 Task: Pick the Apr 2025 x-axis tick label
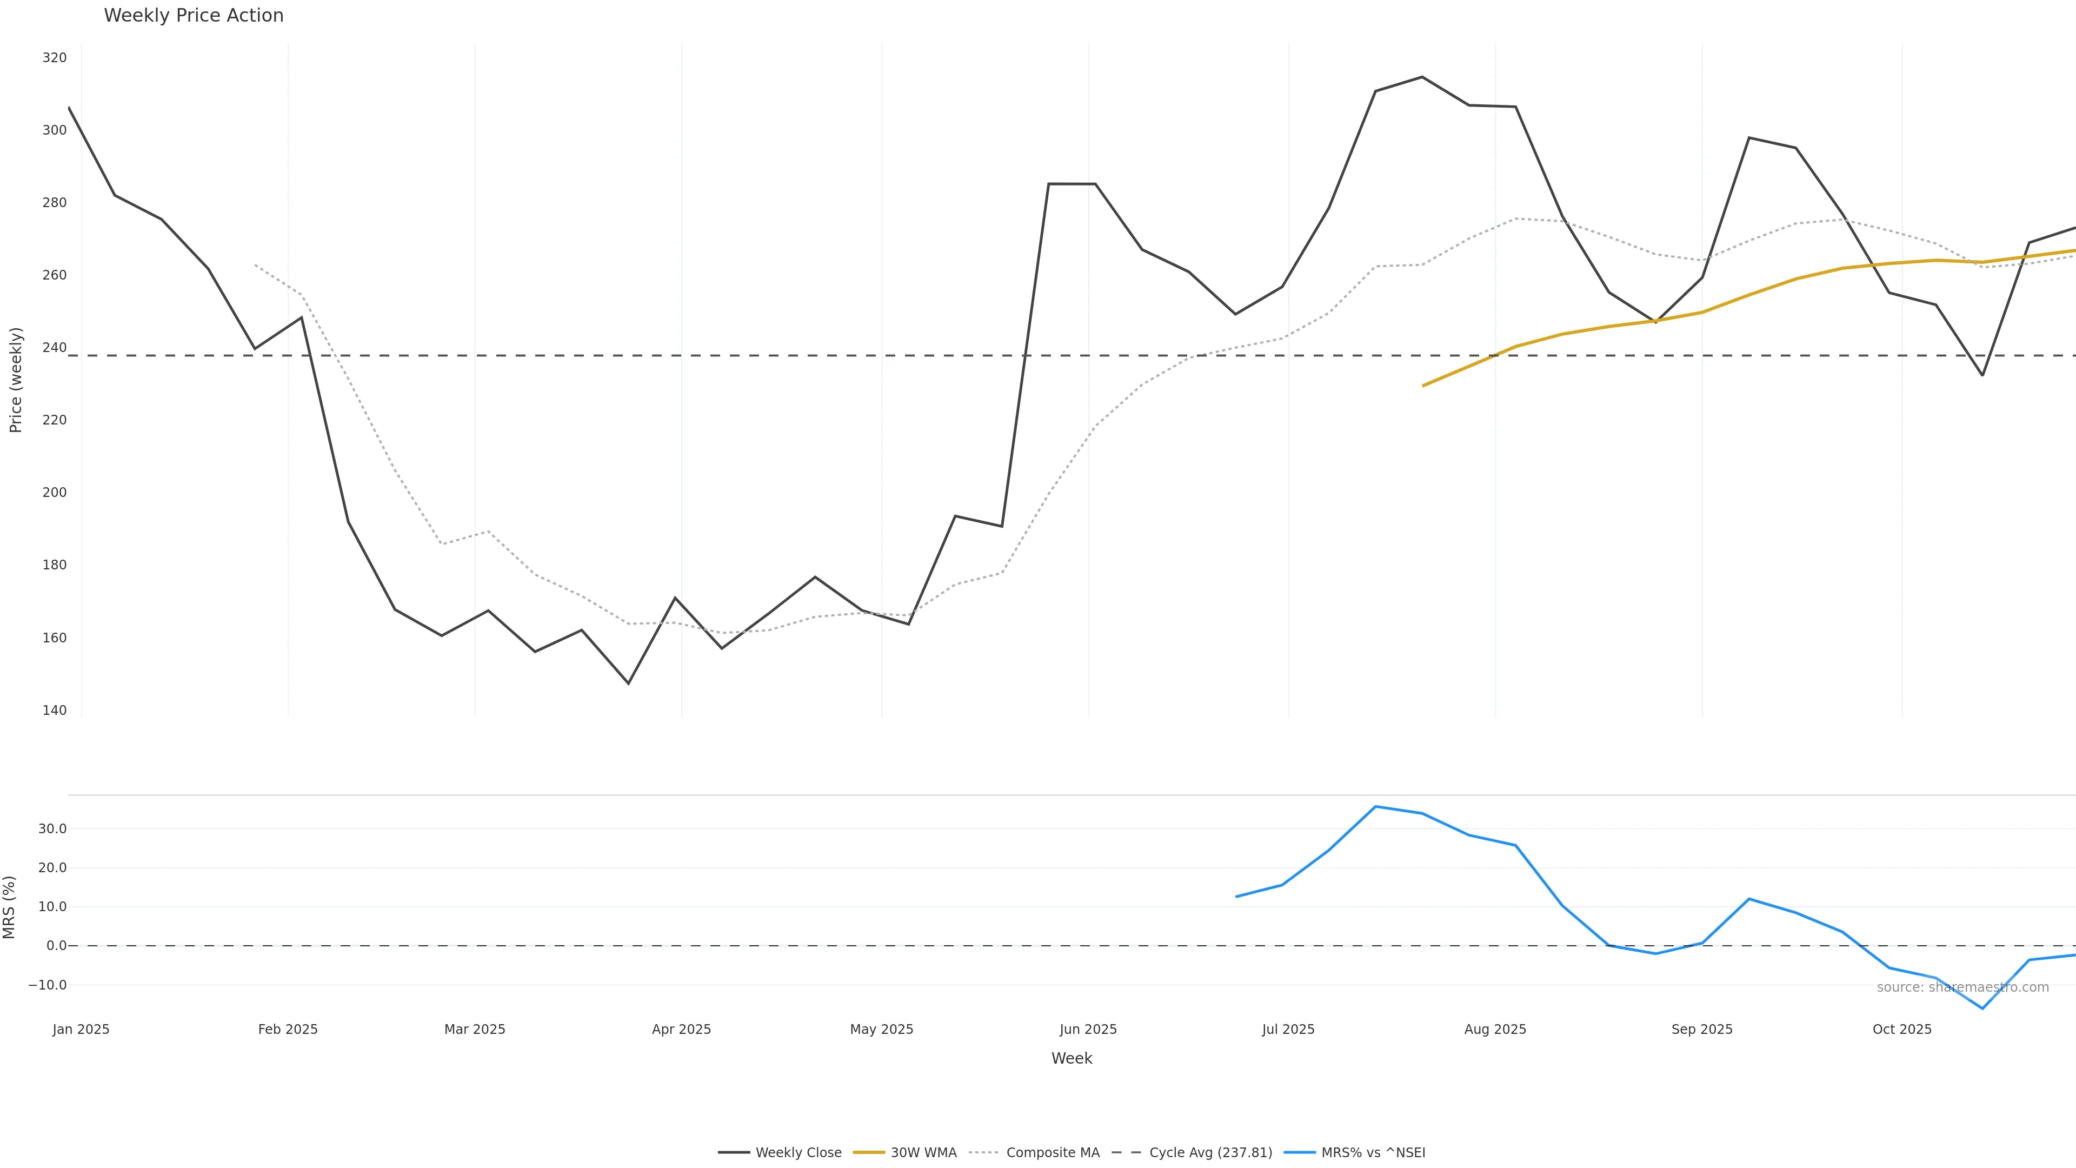681,1030
